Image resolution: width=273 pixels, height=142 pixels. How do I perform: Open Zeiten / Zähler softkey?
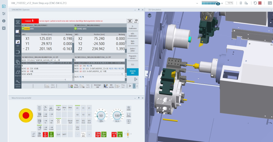coord(133,50)
